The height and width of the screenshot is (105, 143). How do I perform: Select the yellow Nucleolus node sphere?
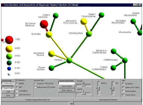point(49,34)
